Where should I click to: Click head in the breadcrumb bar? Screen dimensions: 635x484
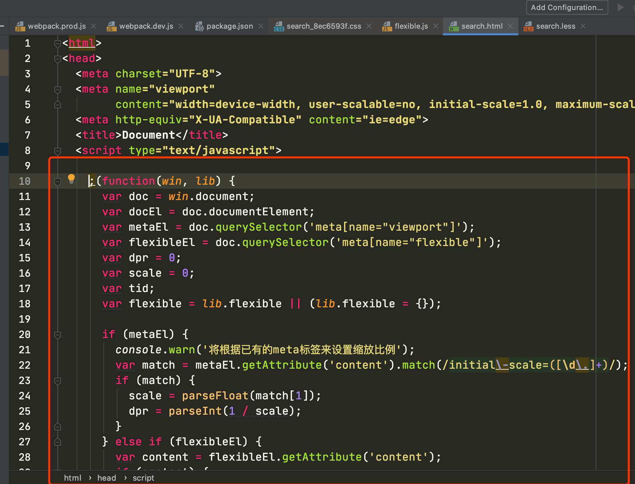pos(107,478)
